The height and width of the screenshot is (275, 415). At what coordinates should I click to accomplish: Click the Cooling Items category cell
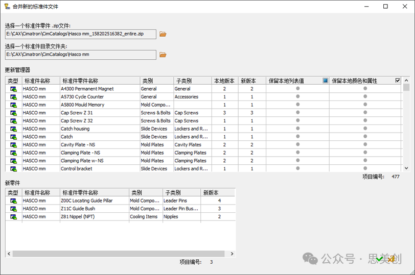(x=146, y=216)
